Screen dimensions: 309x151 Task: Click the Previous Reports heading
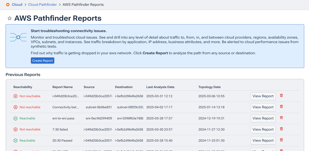pyautogui.click(x=23, y=75)
